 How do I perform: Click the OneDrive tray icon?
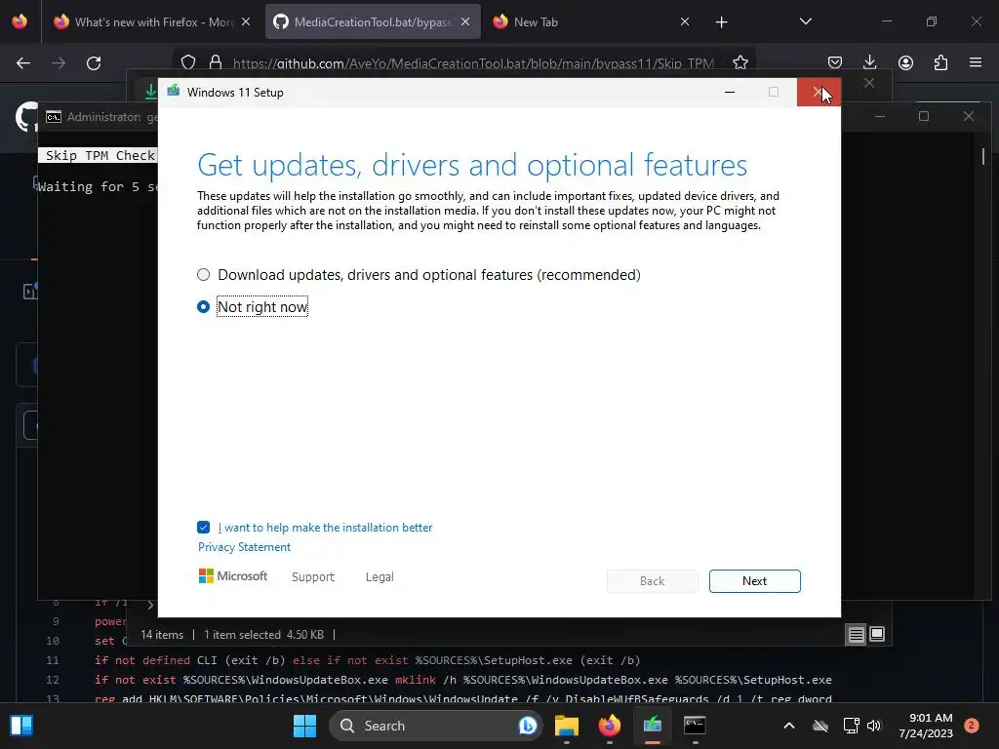[820, 726]
